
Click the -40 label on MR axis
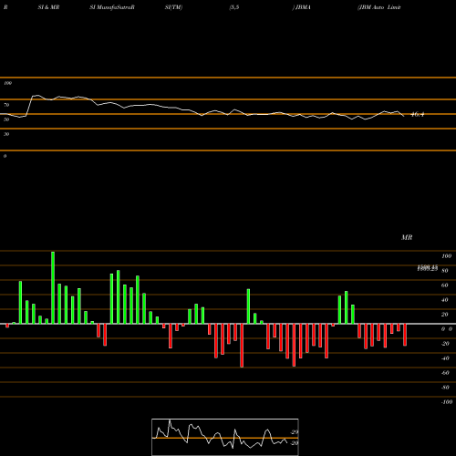pyautogui.click(x=445, y=358)
